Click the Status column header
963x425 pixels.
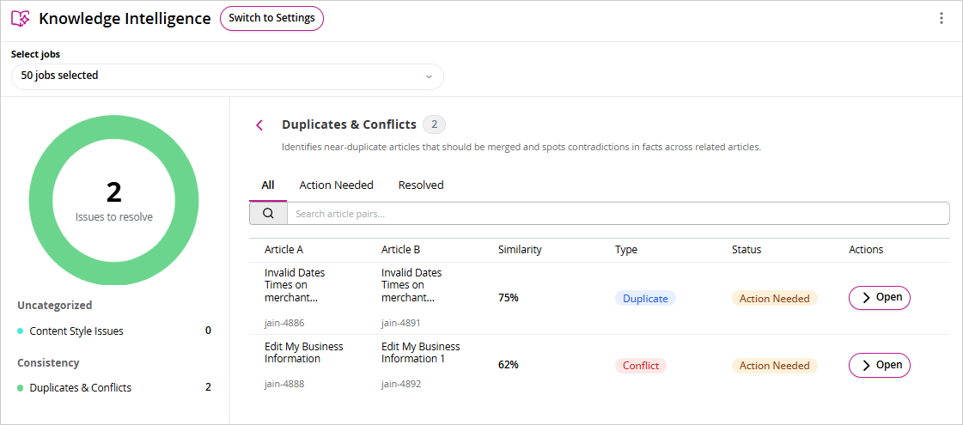[x=747, y=250]
